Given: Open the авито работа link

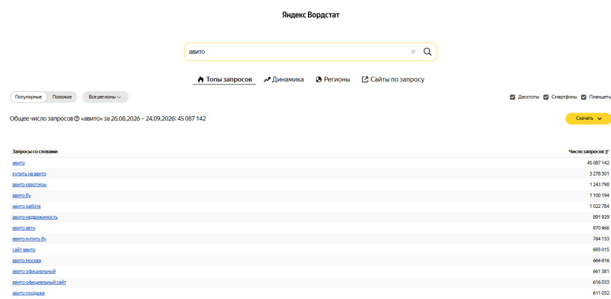Looking at the screenshot, I should pos(26,206).
